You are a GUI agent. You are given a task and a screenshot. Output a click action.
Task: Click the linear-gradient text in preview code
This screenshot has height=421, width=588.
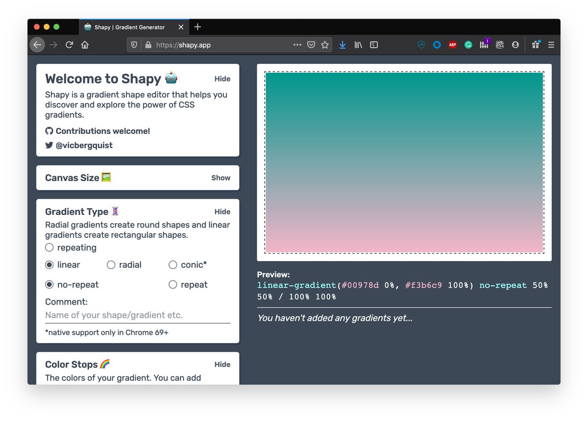point(297,286)
